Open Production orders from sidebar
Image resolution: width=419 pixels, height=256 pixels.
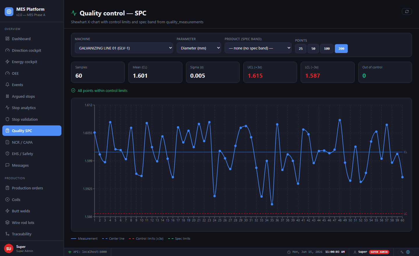pyautogui.click(x=32, y=188)
